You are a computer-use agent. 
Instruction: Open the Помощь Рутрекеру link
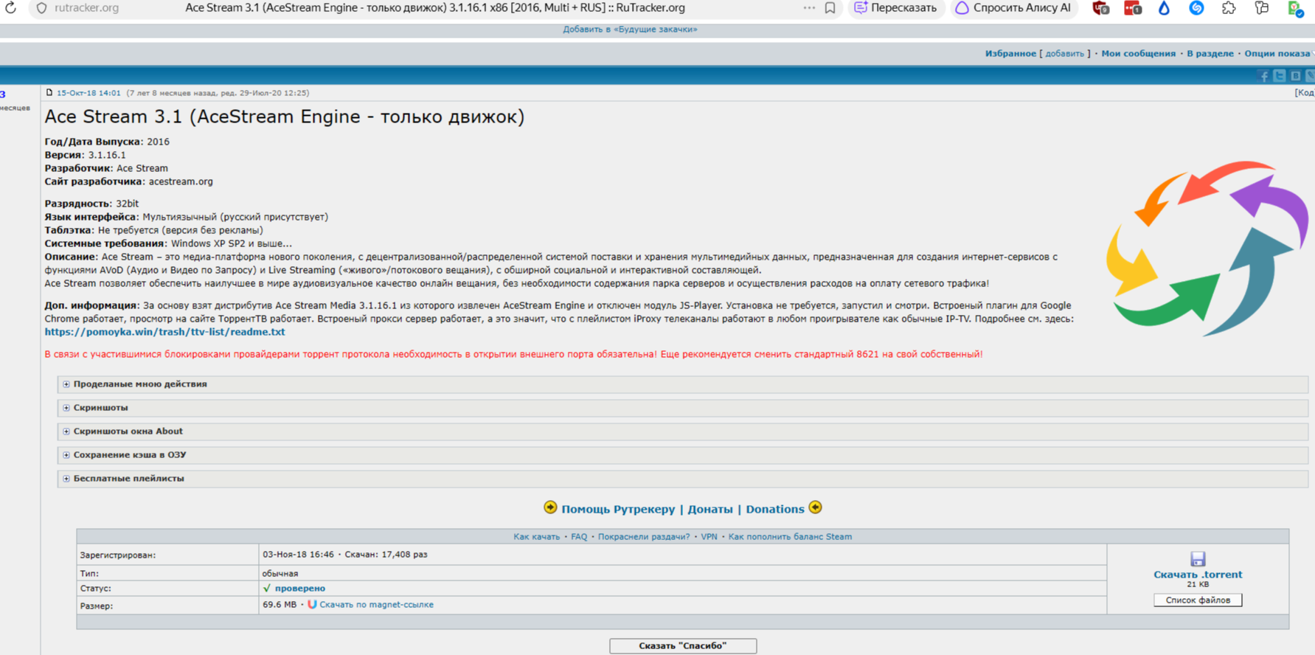coord(618,509)
